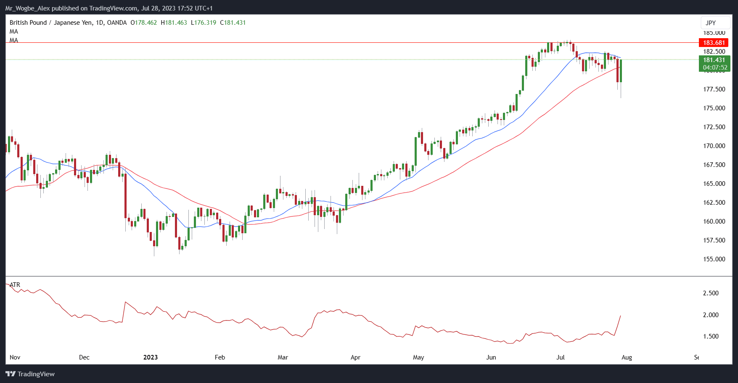Click the ATR indicator label
The height and width of the screenshot is (383, 738).
click(15, 284)
